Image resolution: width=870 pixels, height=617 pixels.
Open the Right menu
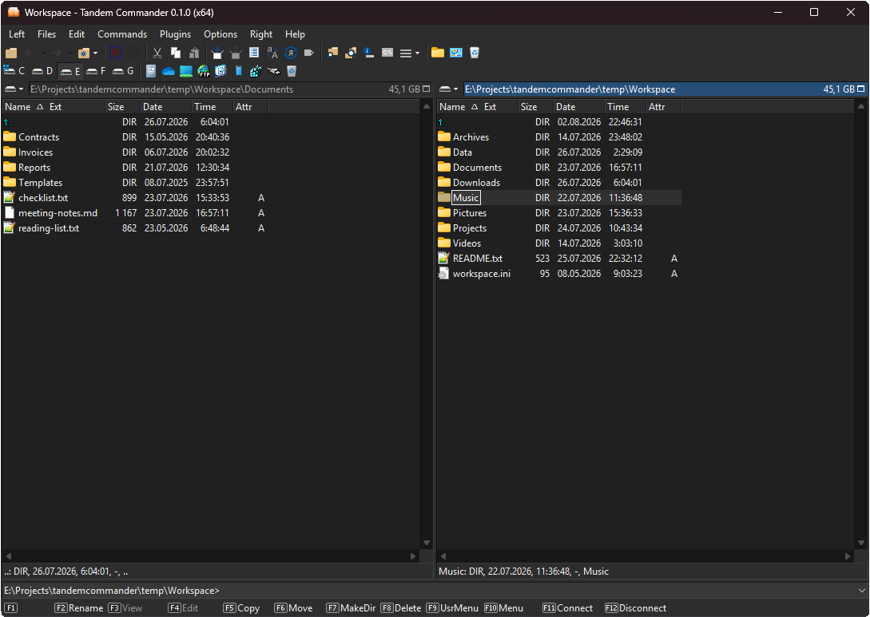[x=260, y=34]
